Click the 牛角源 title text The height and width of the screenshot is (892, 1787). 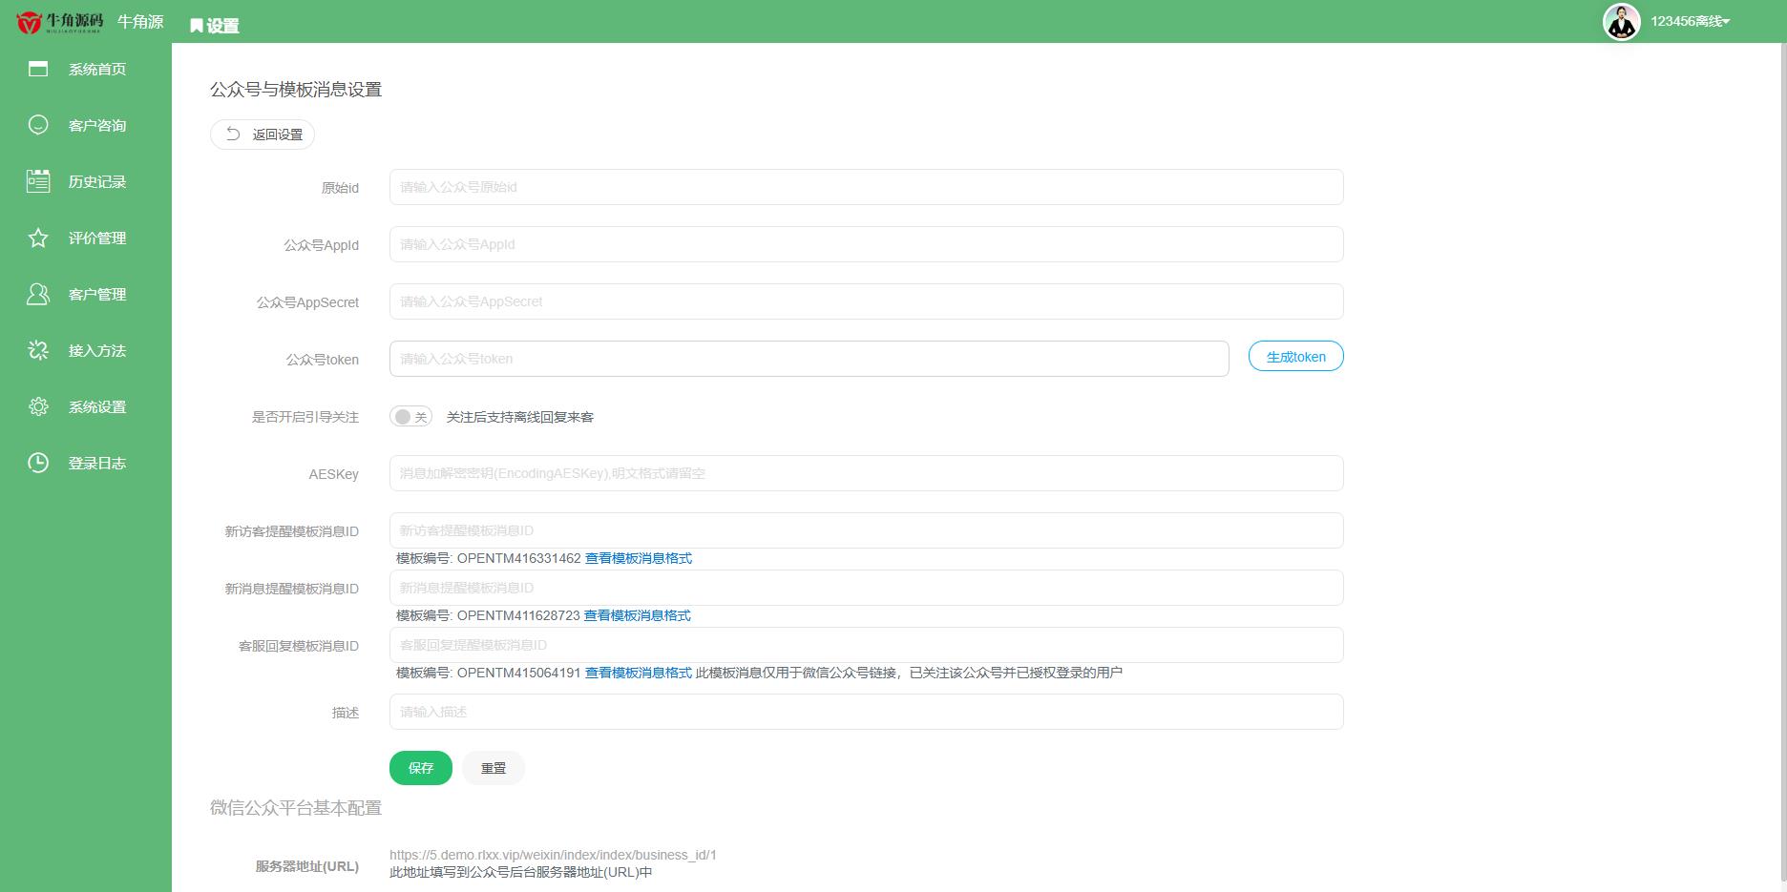pyautogui.click(x=140, y=21)
